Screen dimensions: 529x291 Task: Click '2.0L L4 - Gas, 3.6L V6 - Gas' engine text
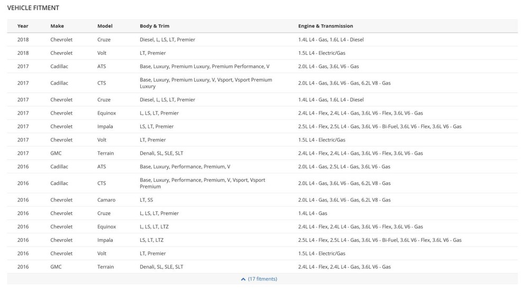329,67
